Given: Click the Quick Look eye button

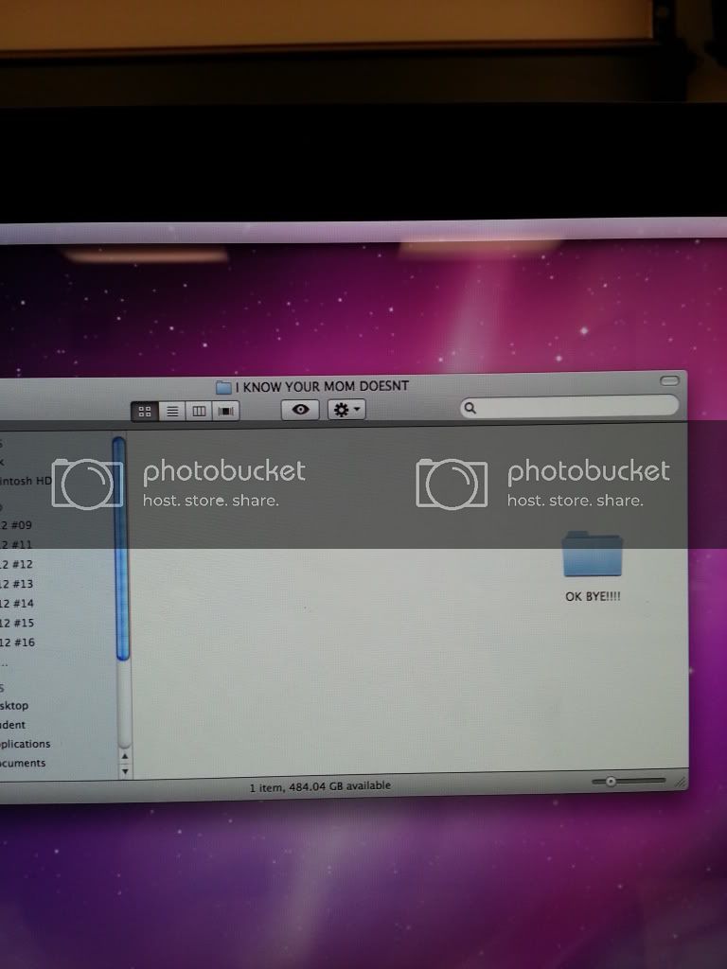Looking at the screenshot, I should pos(300,410).
